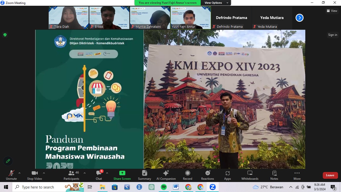The width and height of the screenshot is (341, 192).
Task: Open File Explorer from taskbar
Action: (x=102, y=187)
